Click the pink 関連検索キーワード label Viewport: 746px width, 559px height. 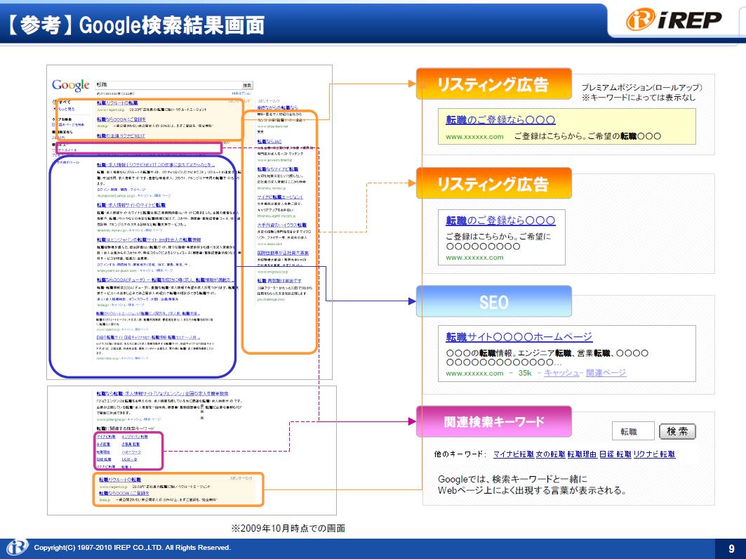pyautogui.click(x=494, y=422)
